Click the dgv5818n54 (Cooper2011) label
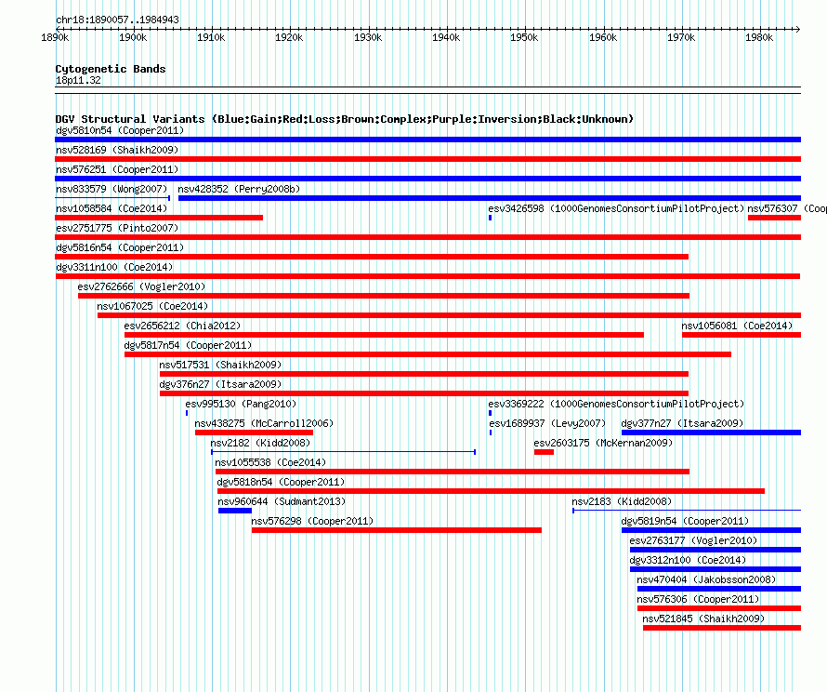This screenshot has width=827, height=692. (281, 482)
